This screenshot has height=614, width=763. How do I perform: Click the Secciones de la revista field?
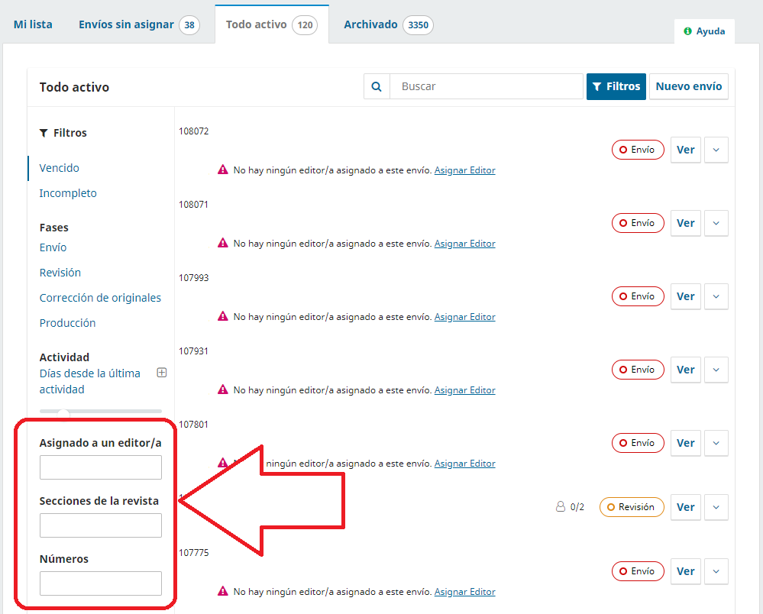(101, 525)
